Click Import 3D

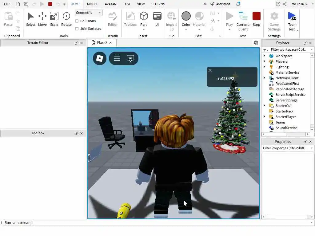171,21
